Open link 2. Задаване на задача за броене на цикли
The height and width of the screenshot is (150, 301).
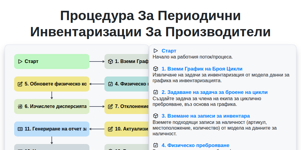215,92
